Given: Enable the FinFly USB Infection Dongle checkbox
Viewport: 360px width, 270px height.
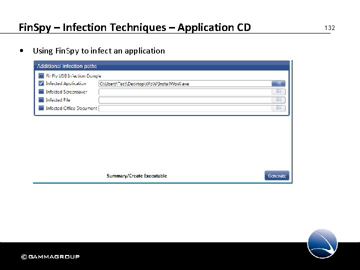Looking at the screenshot, I should pos(41,75).
